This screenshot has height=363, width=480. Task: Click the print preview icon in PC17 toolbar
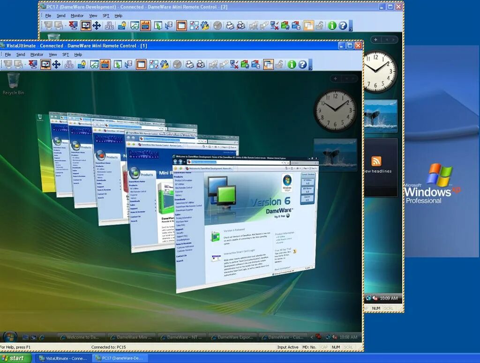tap(241, 26)
